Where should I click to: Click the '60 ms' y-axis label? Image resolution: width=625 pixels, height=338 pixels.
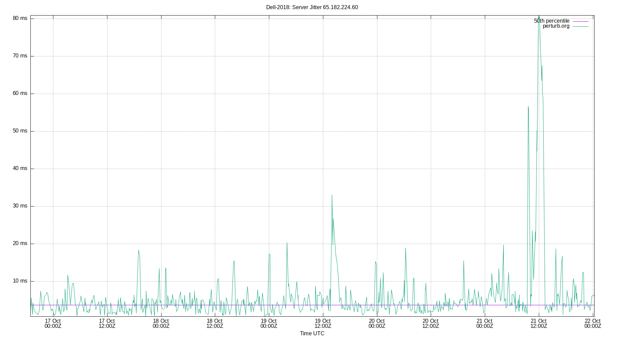click(20, 93)
